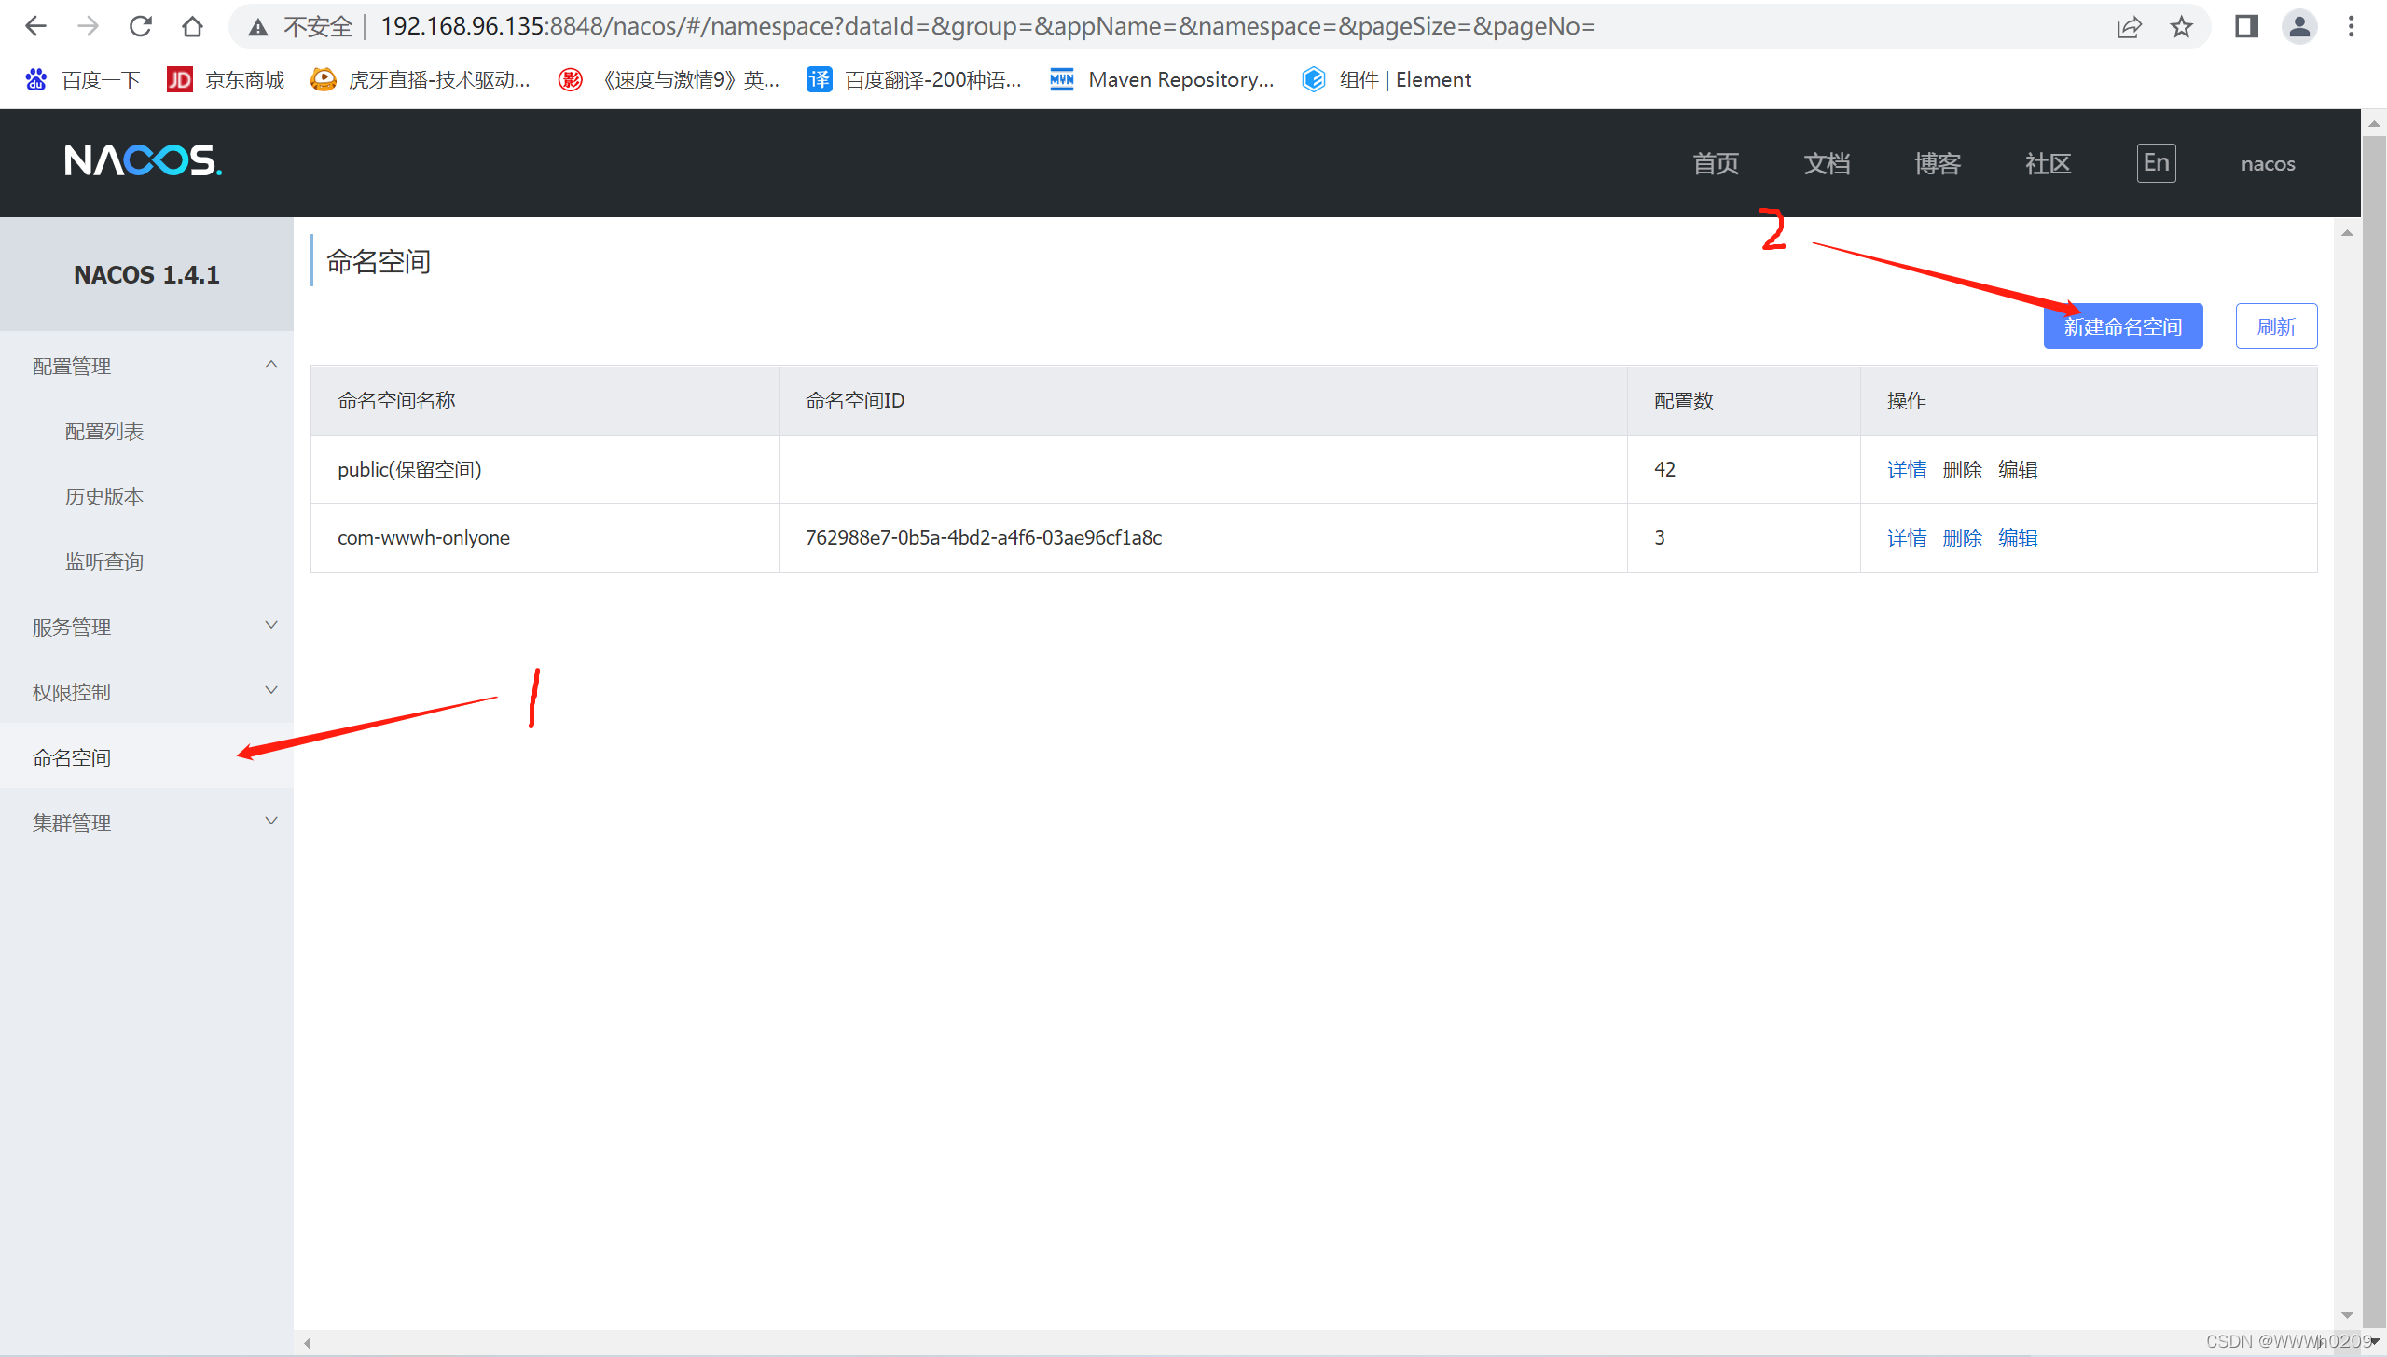2387x1357 pixels.
Task: Click the 刷新 button
Action: [x=2276, y=326]
